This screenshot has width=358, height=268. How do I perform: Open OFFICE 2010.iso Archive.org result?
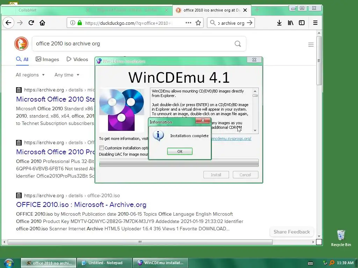[x=81, y=204]
